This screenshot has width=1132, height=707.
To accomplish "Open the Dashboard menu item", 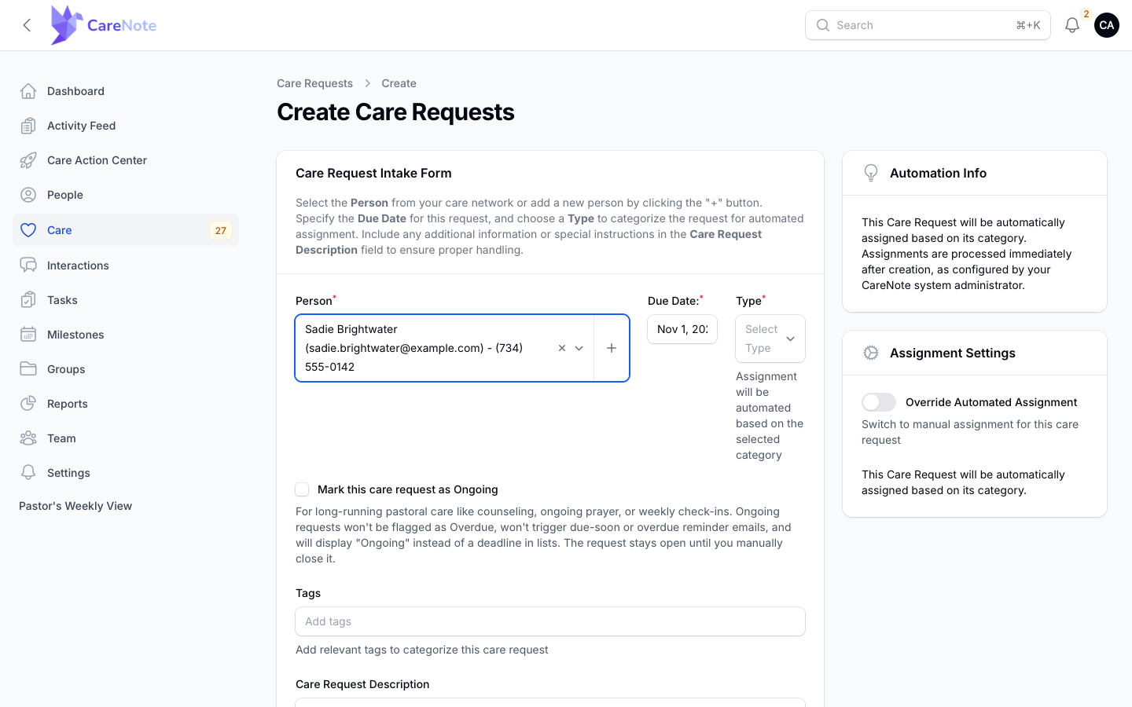I will tap(126, 91).
